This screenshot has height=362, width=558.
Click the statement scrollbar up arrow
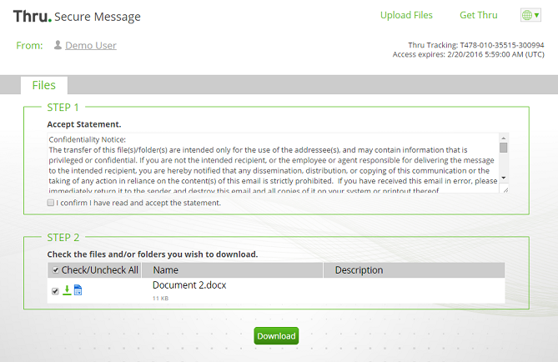click(504, 138)
